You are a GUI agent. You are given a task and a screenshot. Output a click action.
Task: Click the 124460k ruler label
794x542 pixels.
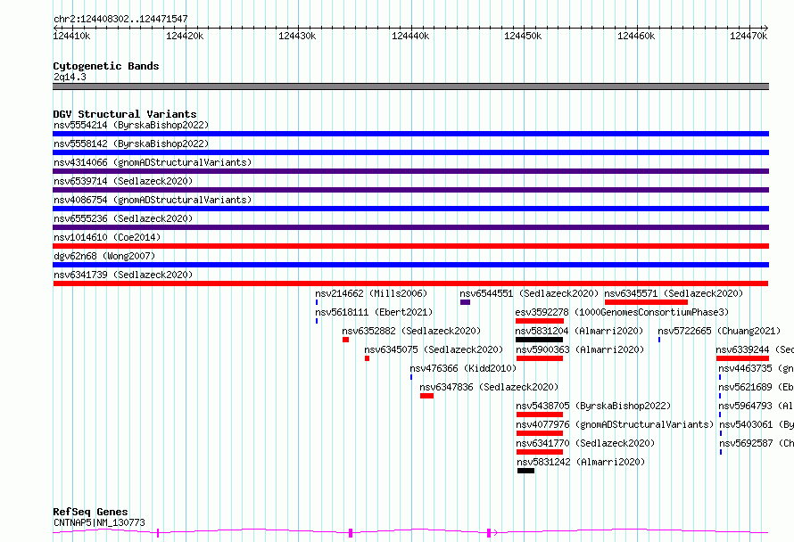coord(636,36)
